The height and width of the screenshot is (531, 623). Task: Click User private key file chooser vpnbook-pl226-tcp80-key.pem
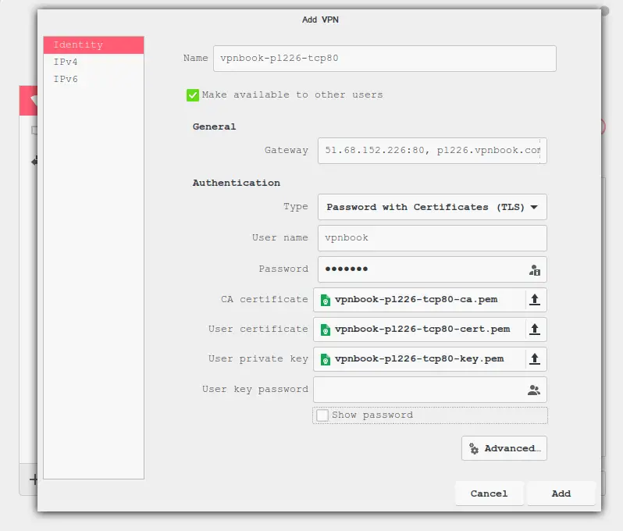click(419, 359)
